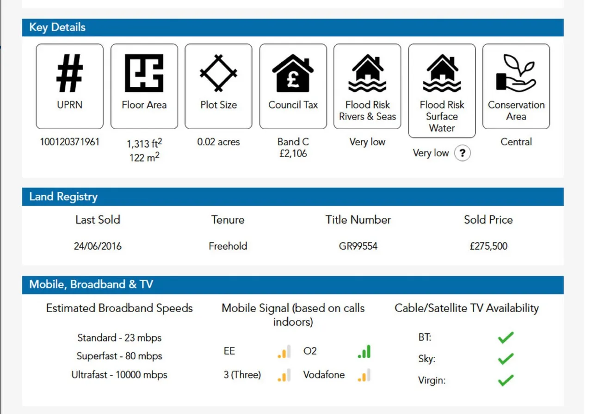Click the Ultrafast - 10000 mbps speed
The image size is (592, 414).
point(119,374)
